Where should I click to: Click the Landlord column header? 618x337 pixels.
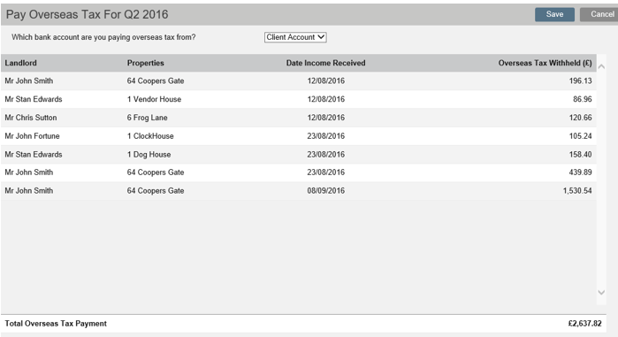click(21, 63)
